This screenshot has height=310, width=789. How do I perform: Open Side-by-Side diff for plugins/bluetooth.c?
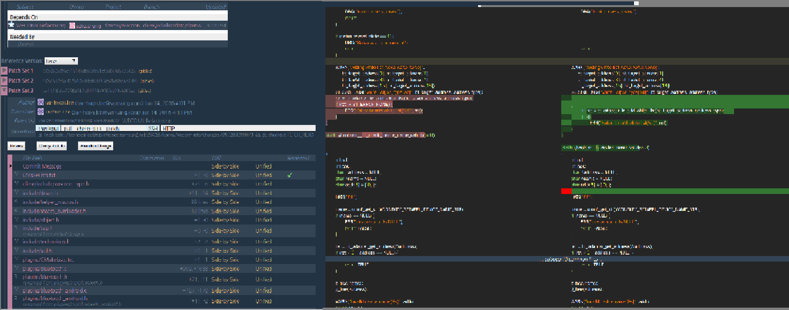pyautogui.click(x=225, y=269)
